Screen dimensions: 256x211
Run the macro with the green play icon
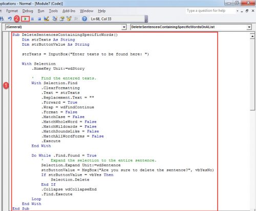[26, 19]
